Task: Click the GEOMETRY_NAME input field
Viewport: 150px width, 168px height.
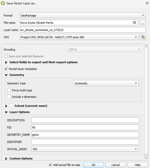Action: 85,135
